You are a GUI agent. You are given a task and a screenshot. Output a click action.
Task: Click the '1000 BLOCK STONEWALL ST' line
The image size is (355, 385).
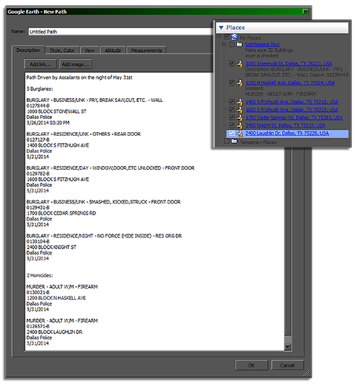tap(56, 111)
